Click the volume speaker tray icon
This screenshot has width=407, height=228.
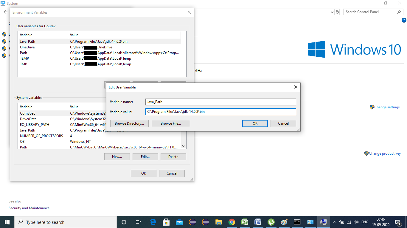pyautogui.click(x=356, y=222)
